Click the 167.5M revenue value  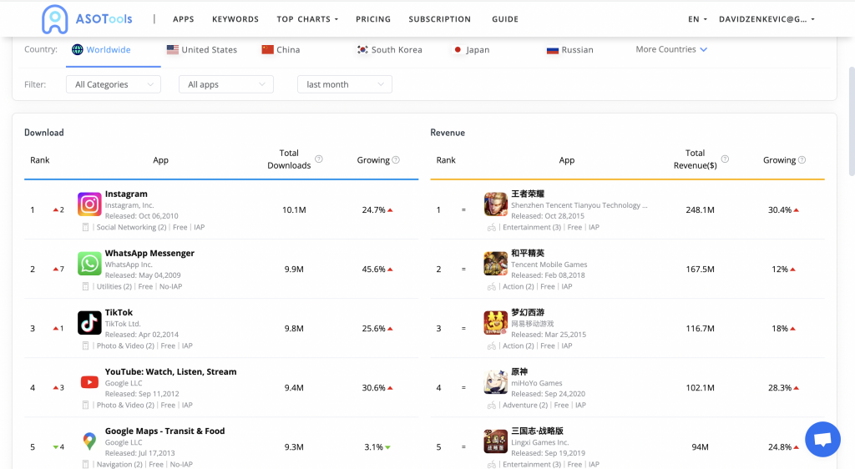(701, 269)
